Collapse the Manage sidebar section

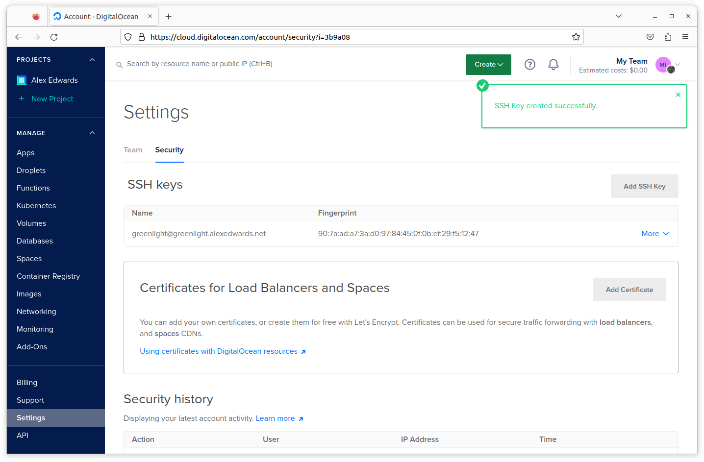(x=92, y=133)
